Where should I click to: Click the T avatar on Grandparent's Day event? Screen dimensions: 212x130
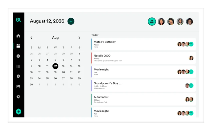click(191, 85)
